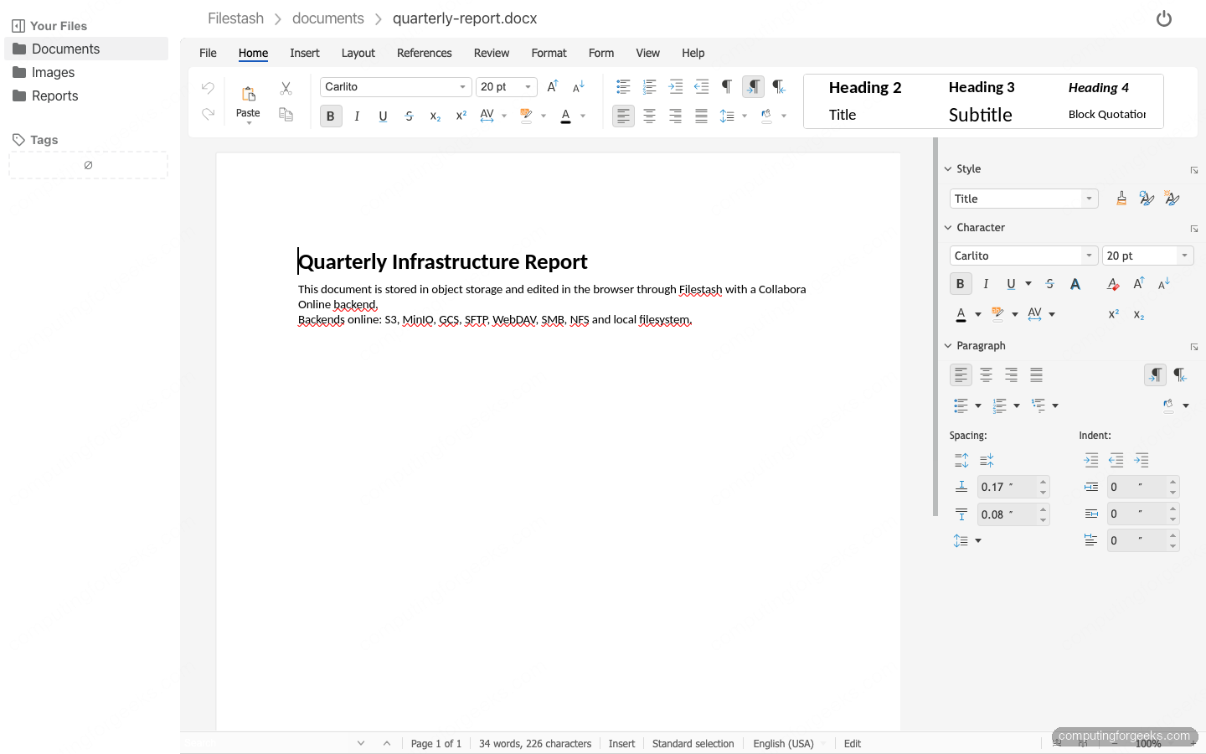Click the shadow text A icon in sidebar
This screenshot has width=1206, height=754.
[x=1075, y=284]
